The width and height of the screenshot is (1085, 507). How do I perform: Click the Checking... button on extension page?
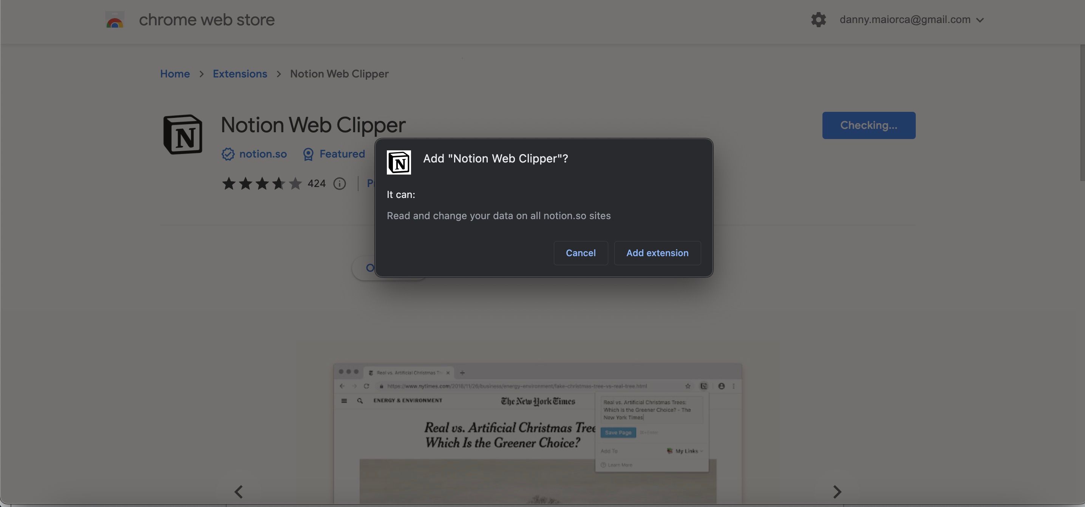coord(869,125)
